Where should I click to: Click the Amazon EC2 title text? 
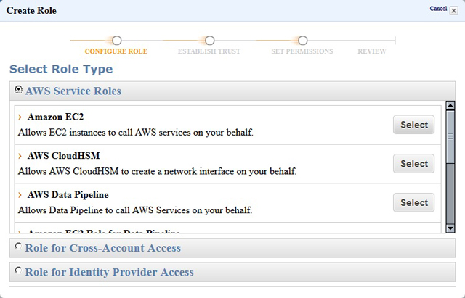click(x=55, y=117)
